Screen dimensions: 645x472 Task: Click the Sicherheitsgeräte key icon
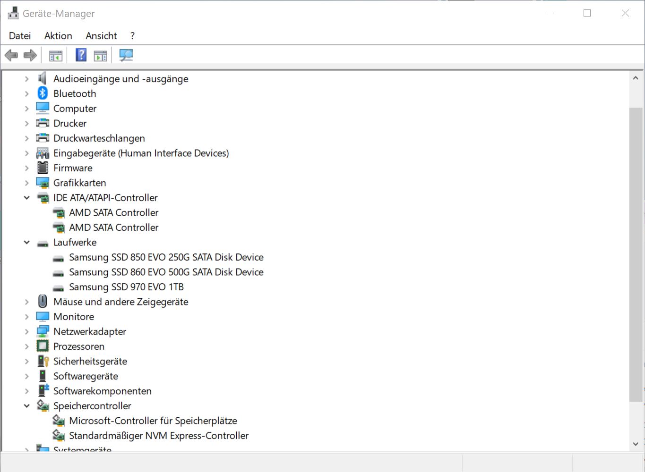[x=43, y=361]
